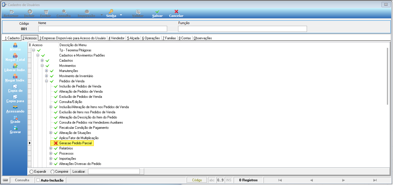The width and height of the screenshot is (393, 185).
Task: Click the Senha key icon
Action: click(111, 11)
